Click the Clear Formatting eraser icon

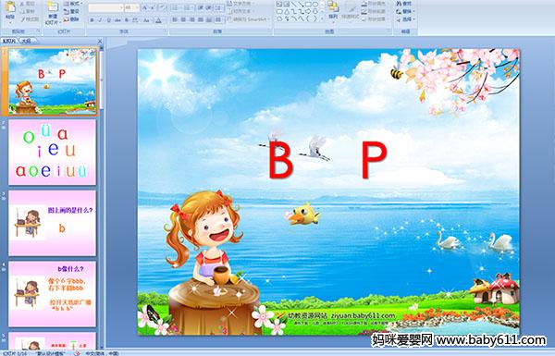click(x=163, y=7)
